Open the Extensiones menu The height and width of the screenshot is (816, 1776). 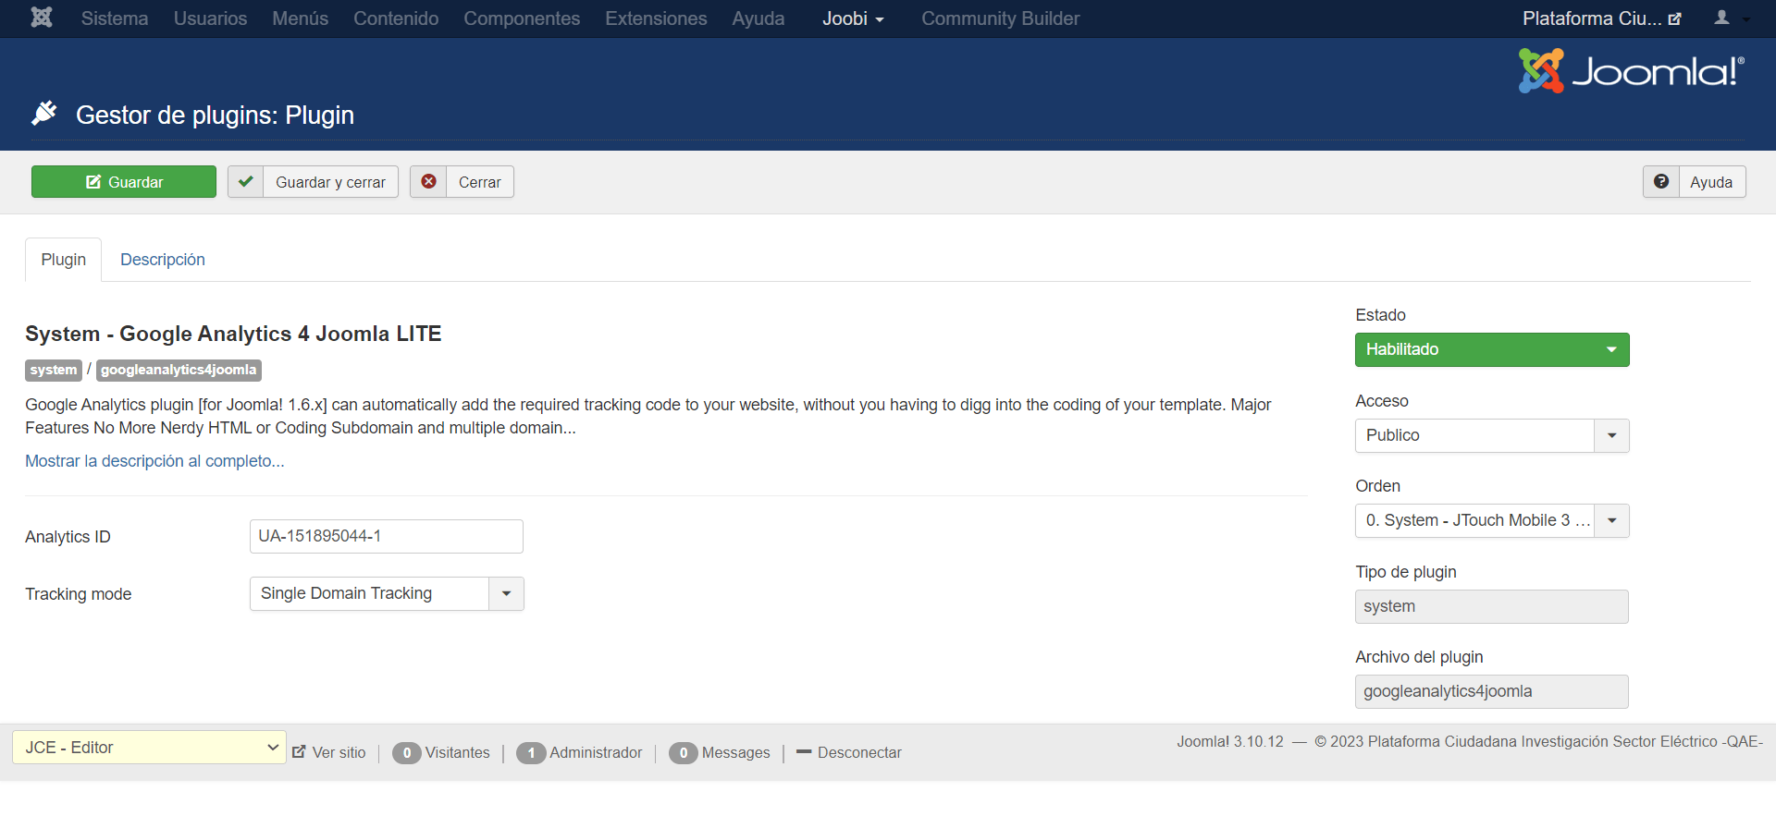pyautogui.click(x=656, y=18)
